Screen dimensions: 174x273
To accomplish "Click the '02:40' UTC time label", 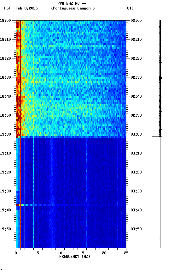I will point(136,96).
